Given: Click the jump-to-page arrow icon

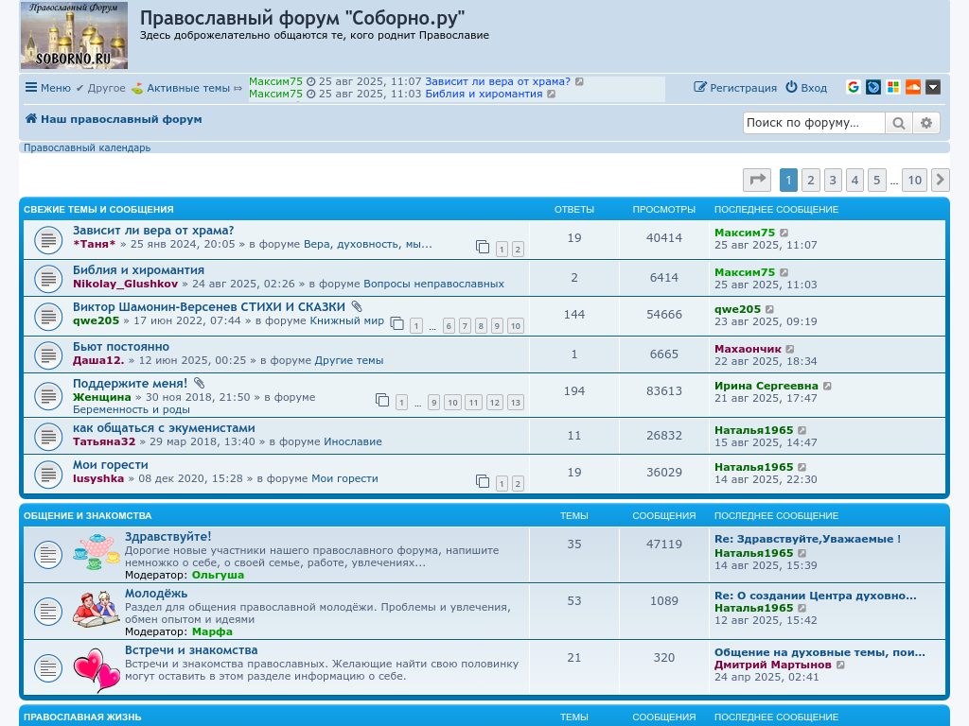Looking at the screenshot, I should click(757, 181).
